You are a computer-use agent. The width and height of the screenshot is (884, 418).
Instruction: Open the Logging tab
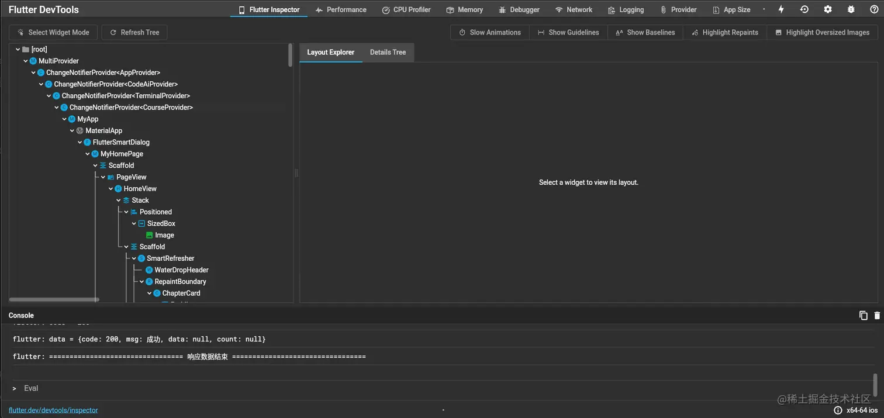click(626, 9)
